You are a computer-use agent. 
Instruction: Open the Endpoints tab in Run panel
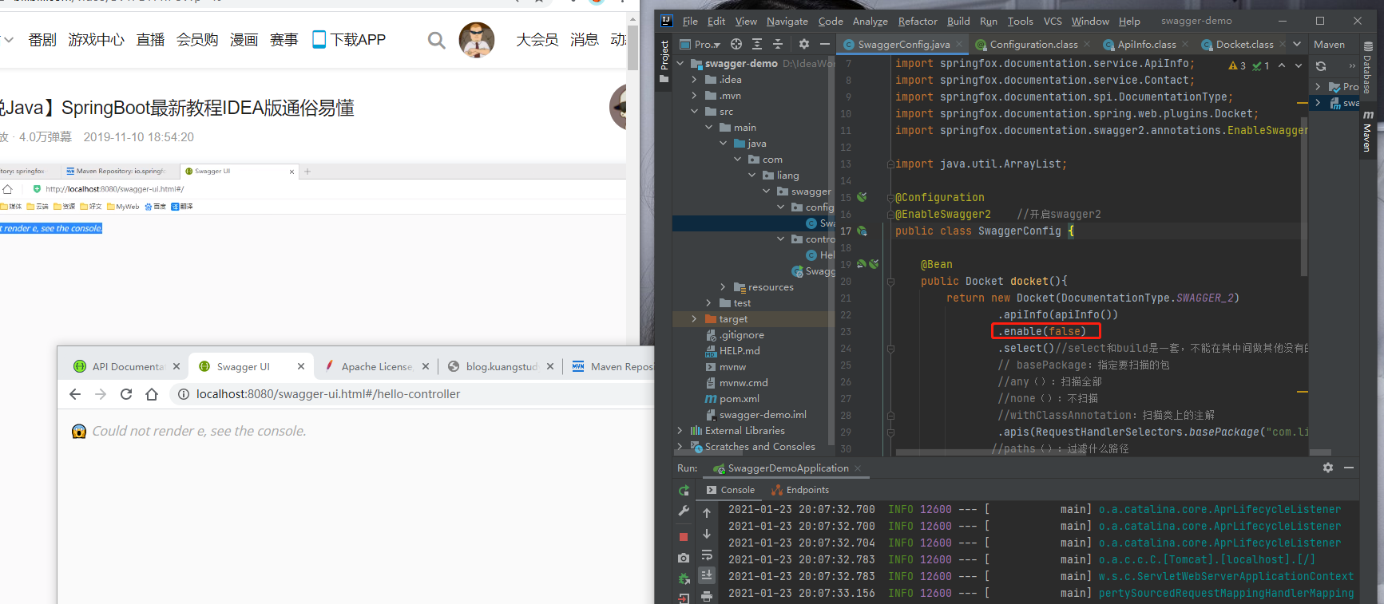[x=799, y=490]
